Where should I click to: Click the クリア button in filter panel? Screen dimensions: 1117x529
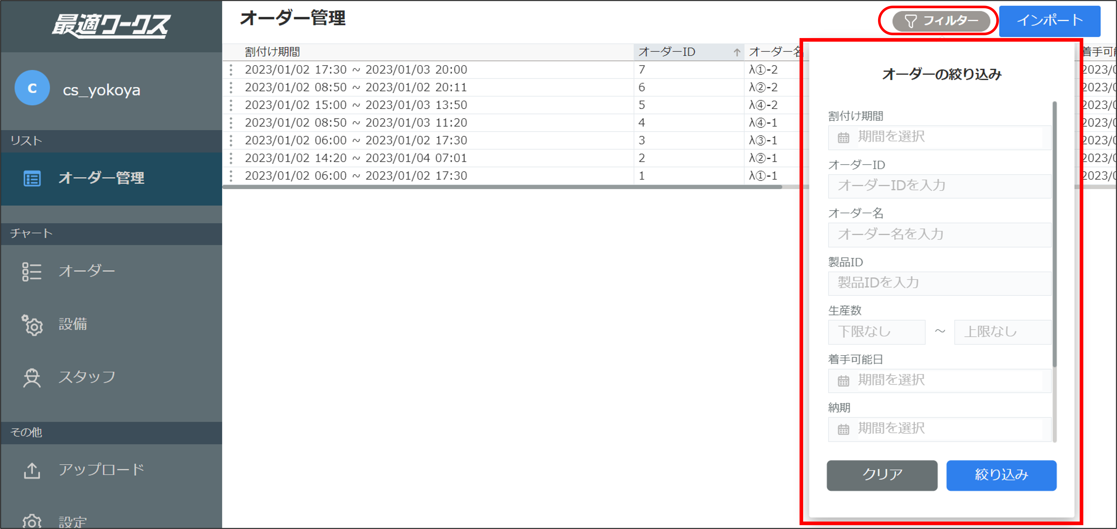pos(882,475)
